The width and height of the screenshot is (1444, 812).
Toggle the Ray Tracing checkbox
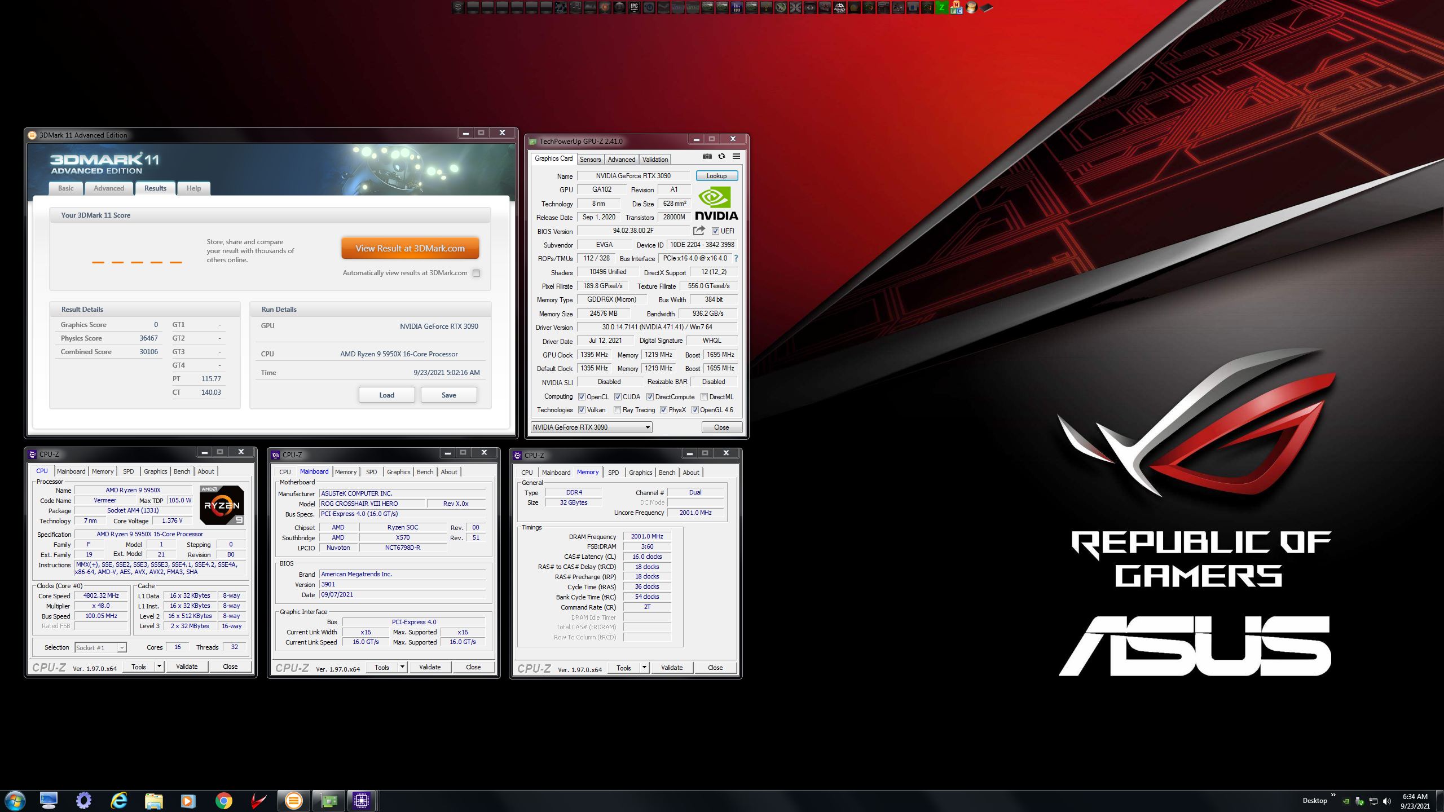tap(617, 410)
